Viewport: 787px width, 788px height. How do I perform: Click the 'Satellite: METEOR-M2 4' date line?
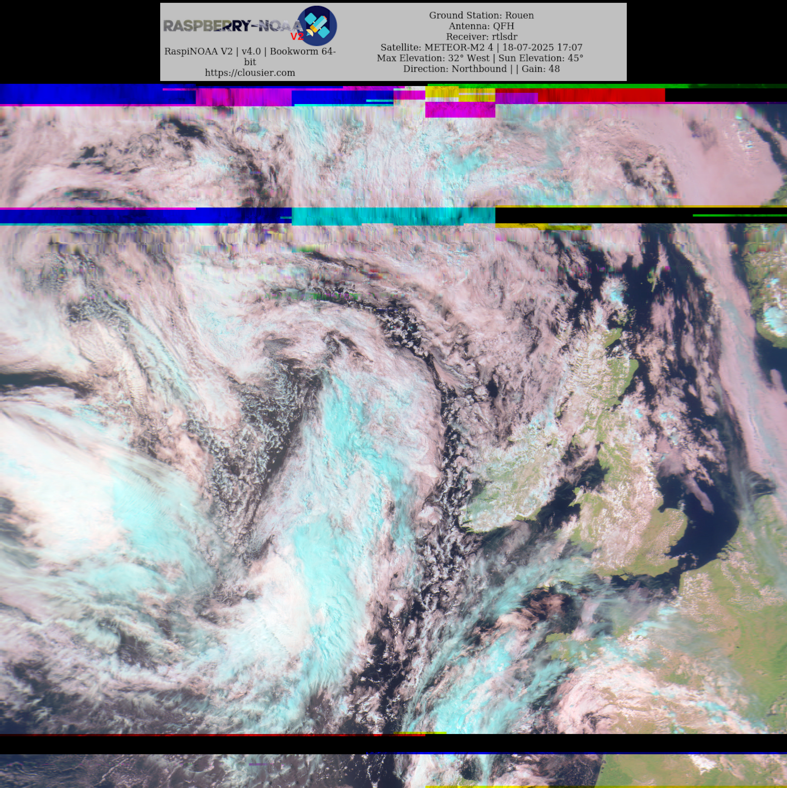(481, 47)
